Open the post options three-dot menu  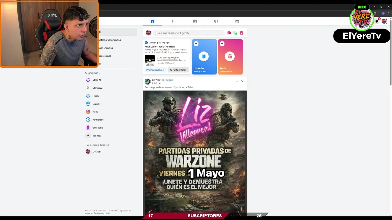(x=237, y=81)
